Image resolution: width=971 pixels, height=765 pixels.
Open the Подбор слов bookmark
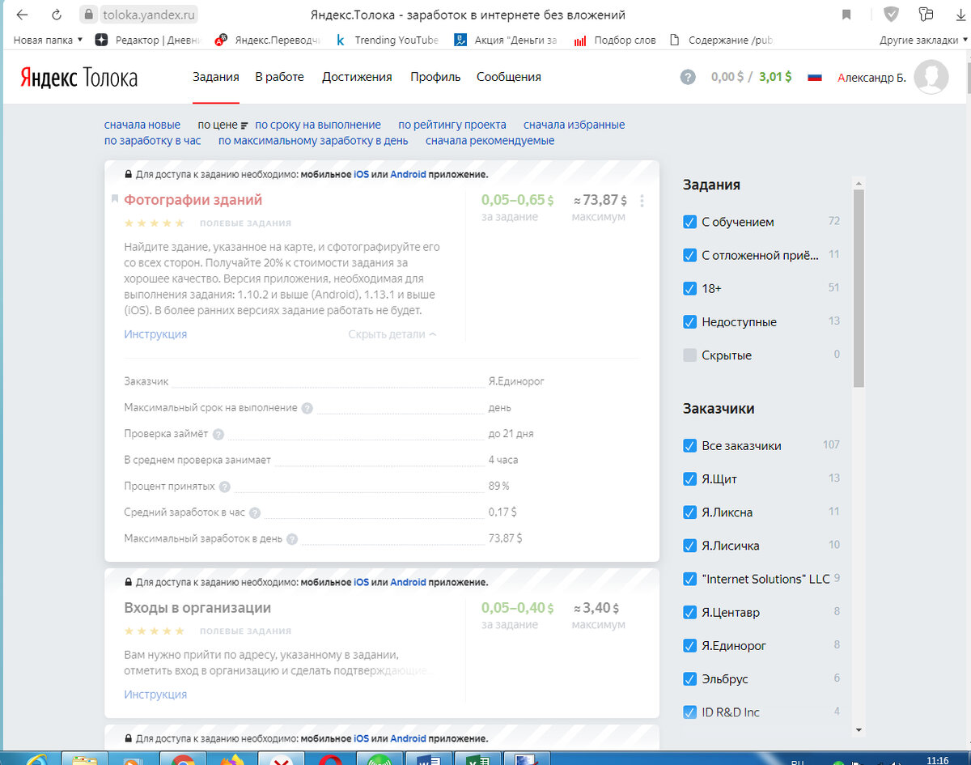point(614,40)
